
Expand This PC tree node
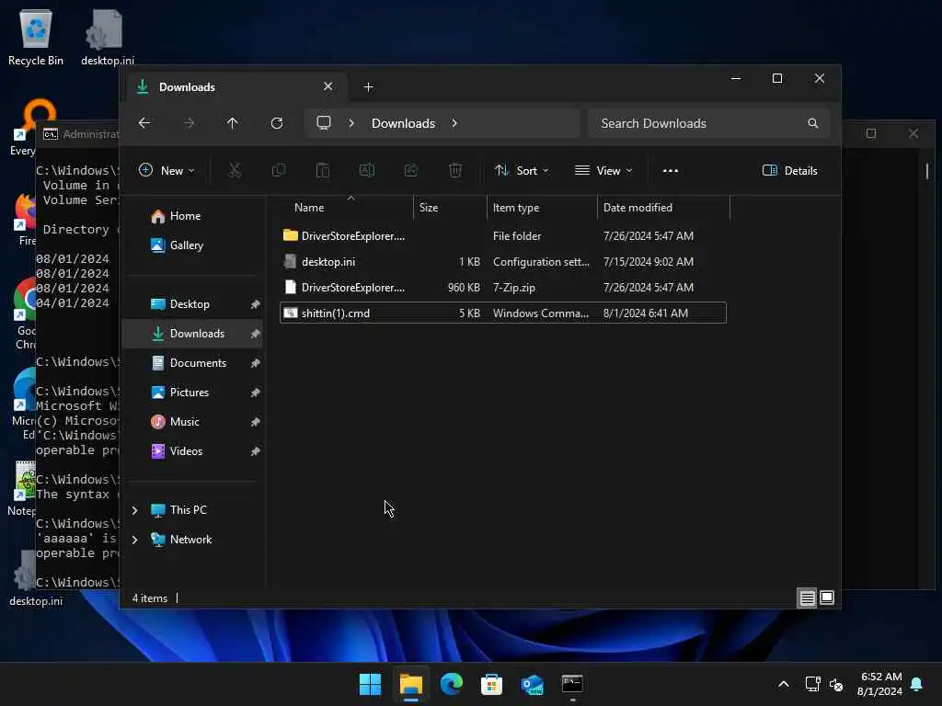click(134, 510)
